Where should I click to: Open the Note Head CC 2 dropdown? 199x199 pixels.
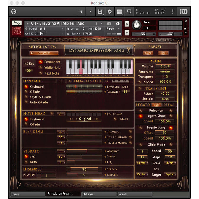[x=61, y=114]
